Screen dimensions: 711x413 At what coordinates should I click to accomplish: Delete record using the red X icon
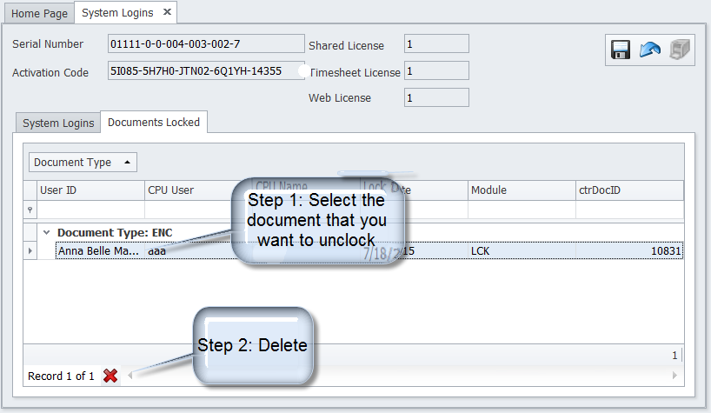[110, 376]
